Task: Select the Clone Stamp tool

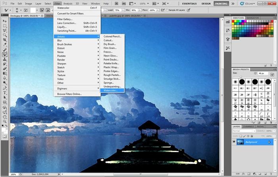Action: point(5,59)
